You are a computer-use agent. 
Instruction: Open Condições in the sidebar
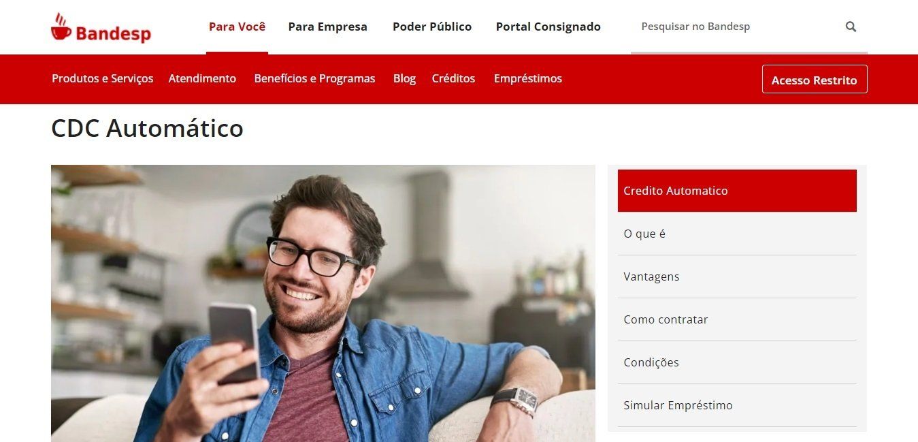pyautogui.click(x=737, y=362)
